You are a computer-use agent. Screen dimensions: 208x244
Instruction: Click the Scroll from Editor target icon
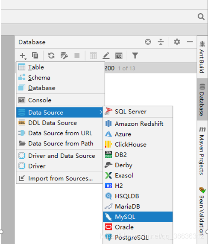click(148, 42)
